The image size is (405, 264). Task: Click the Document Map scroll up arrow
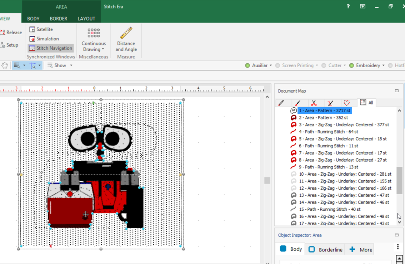[399, 111]
